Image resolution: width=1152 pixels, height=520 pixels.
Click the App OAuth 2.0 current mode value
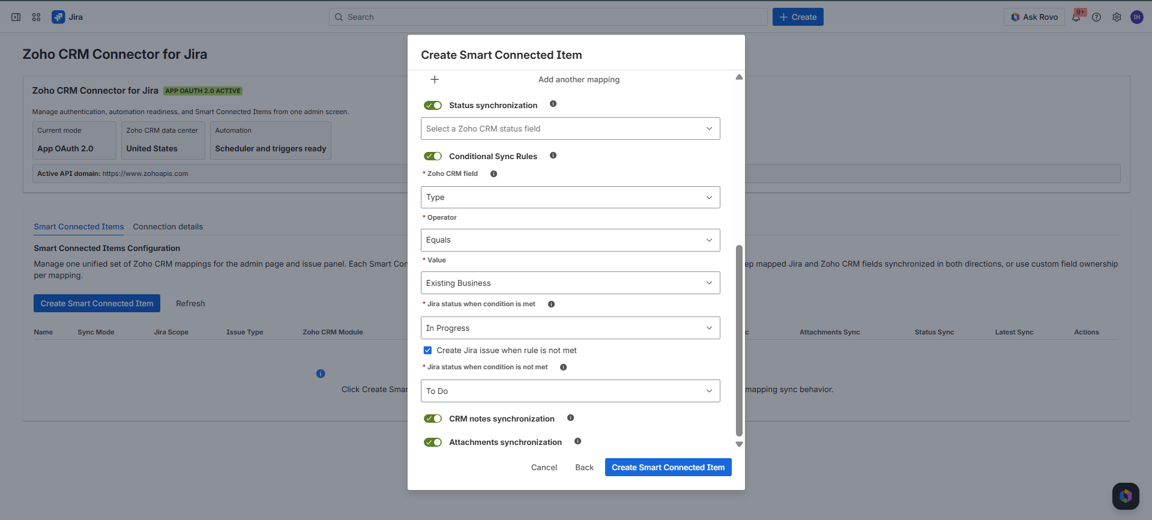point(65,148)
